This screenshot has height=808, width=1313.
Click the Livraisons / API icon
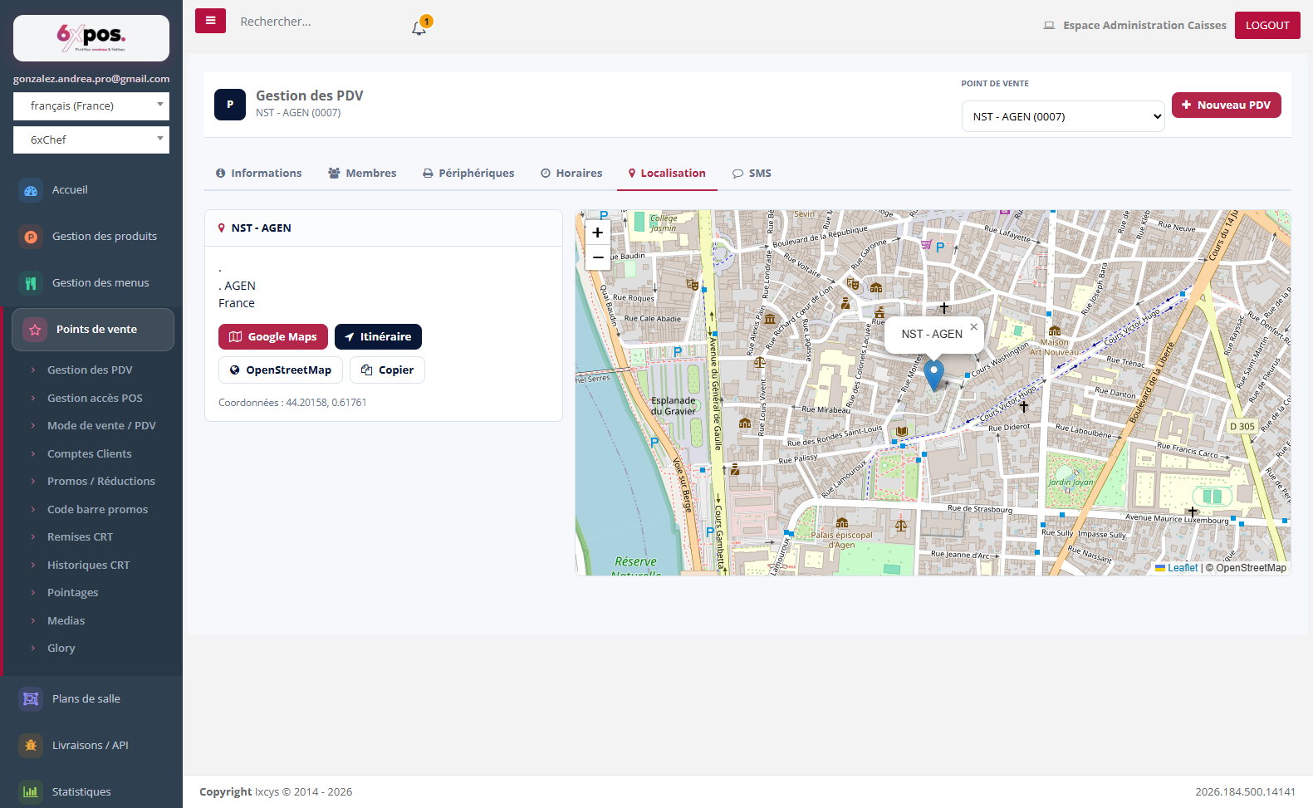[31, 746]
